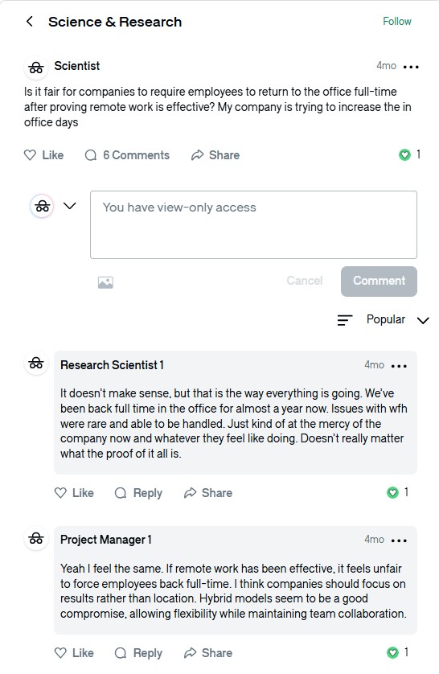
Task: Click the Comment submit button
Action: pyautogui.click(x=379, y=282)
